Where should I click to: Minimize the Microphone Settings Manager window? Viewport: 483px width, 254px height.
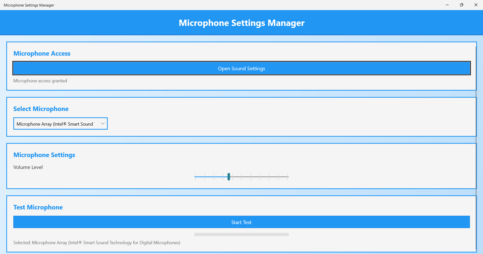[x=447, y=5]
